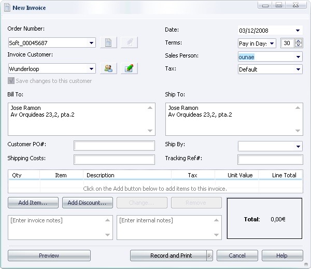Click the Total 0,00€ amount
Viewport: 311px width, 269px height.
pos(278,219)
